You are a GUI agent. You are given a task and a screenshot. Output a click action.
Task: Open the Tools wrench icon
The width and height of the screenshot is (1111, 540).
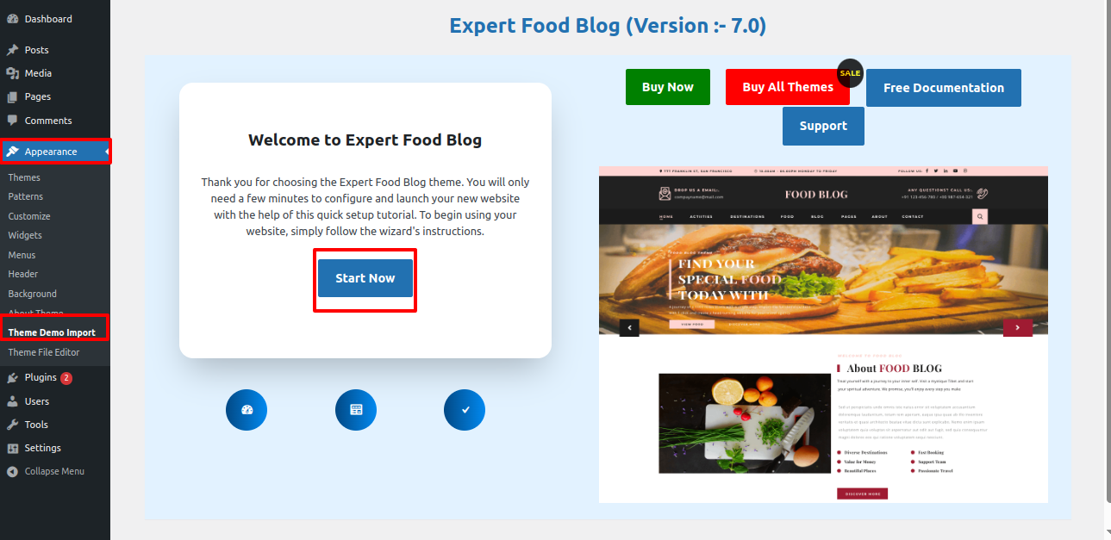coord(12,425)
